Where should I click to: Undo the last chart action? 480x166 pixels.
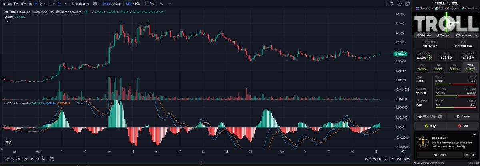[x=161, y=4]
